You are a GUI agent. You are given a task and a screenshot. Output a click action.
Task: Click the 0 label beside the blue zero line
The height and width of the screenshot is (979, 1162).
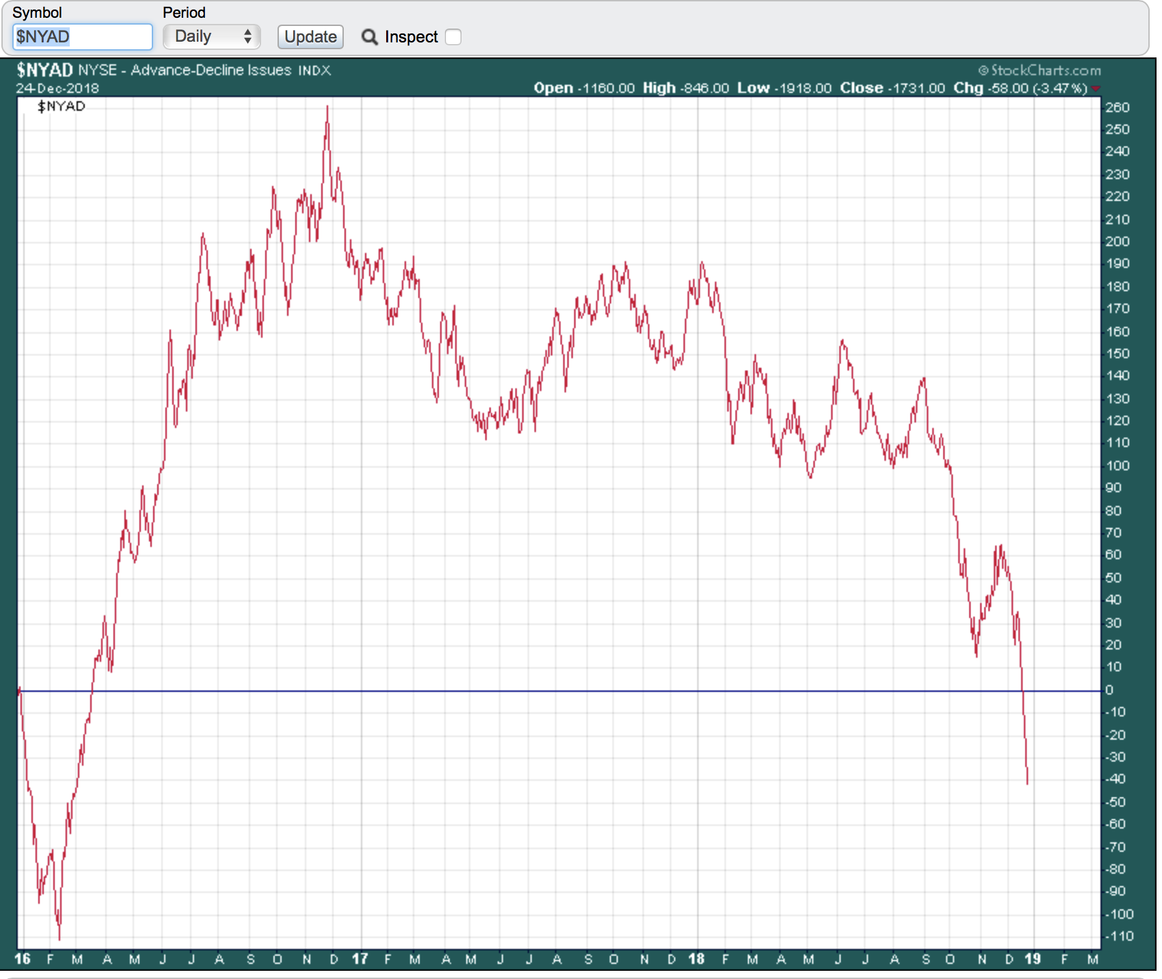[1109, 690]
